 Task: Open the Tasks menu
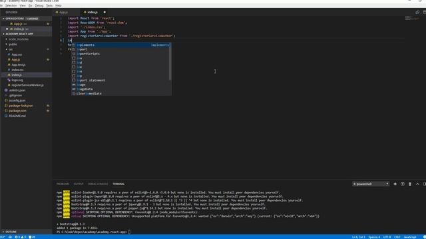(x=49, y=5)
